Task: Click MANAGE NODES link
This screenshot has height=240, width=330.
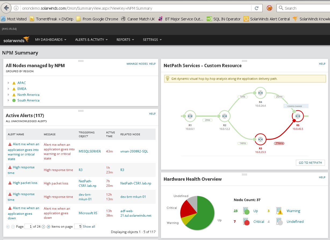Action: pos(137,64)
